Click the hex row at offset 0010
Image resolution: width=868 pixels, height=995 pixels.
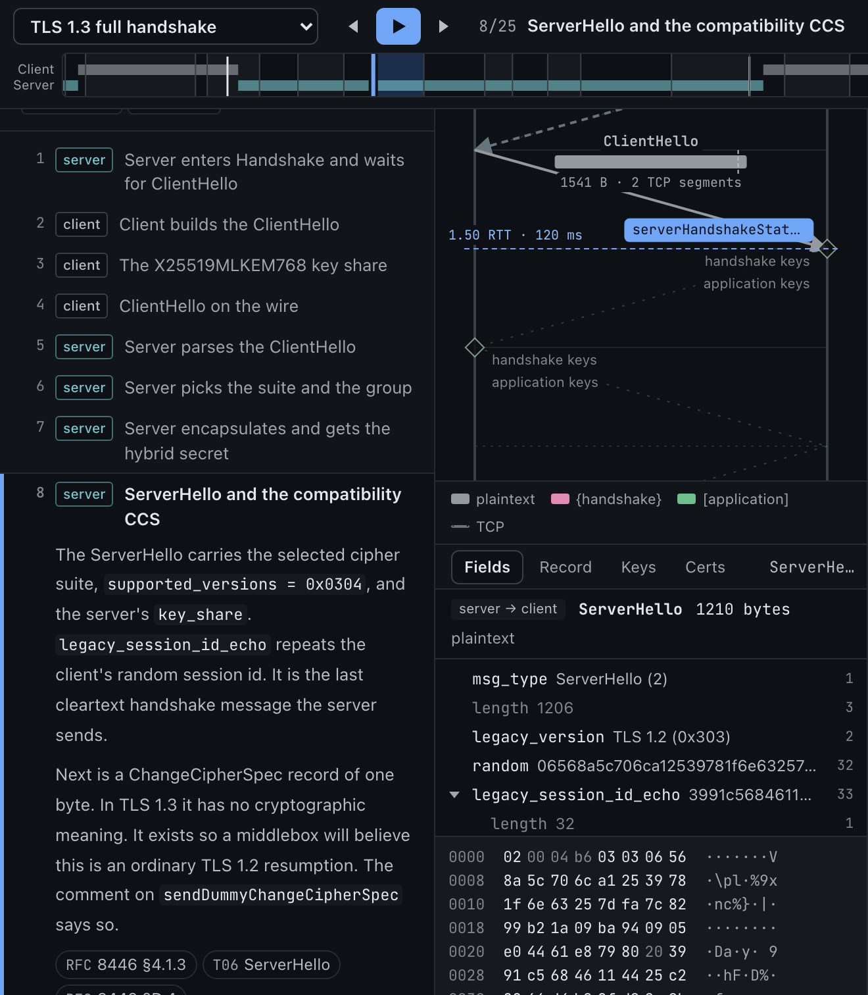pos(613,904)
